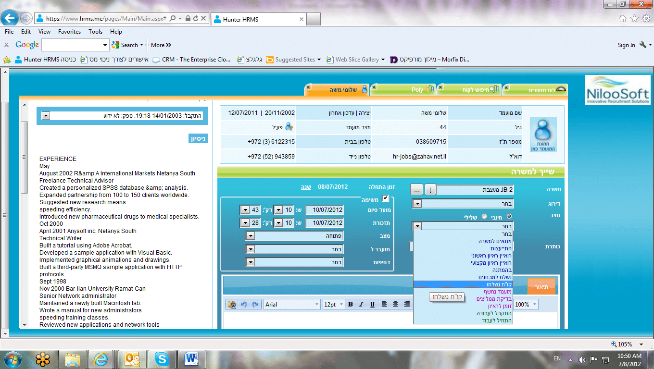Select the חיובי radio button

pyautogui.click(x=509, y=216)
